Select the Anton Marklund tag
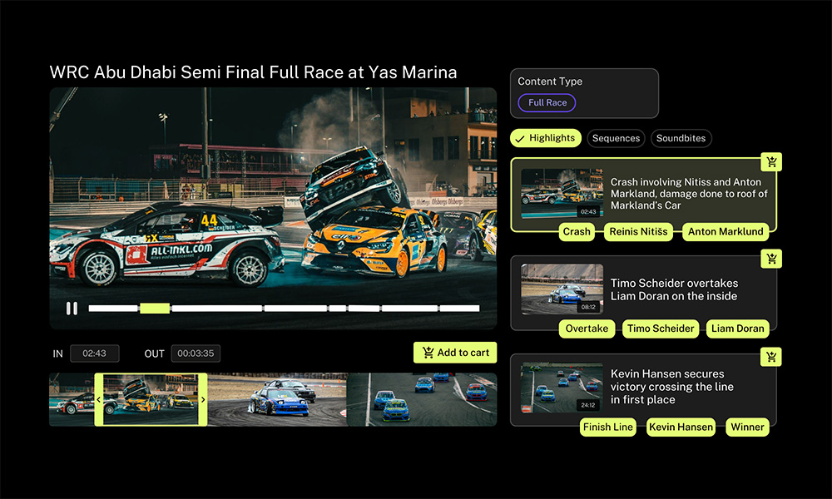This screenshot has height=499, width=832. click(x=725, y=232)
